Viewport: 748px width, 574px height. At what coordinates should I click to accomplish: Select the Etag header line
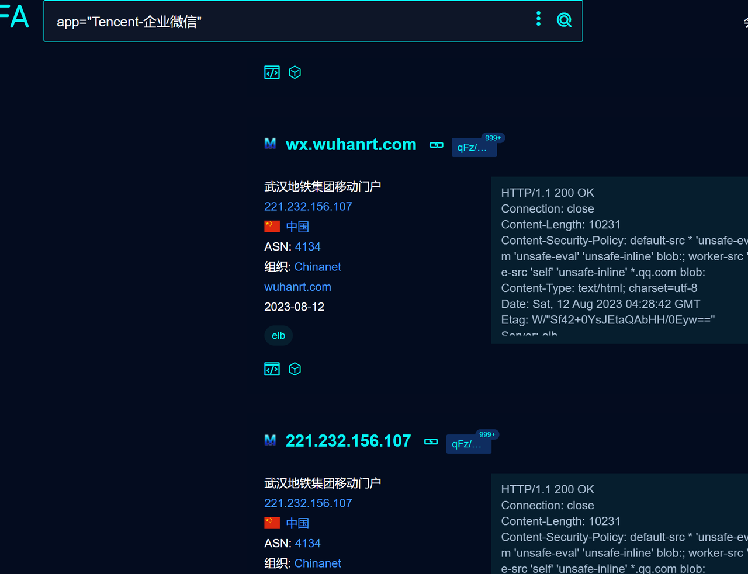[x=608, y=319]
